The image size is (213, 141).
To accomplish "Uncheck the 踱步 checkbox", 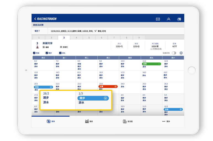I will pyautogui.click(x=47, y=53).
